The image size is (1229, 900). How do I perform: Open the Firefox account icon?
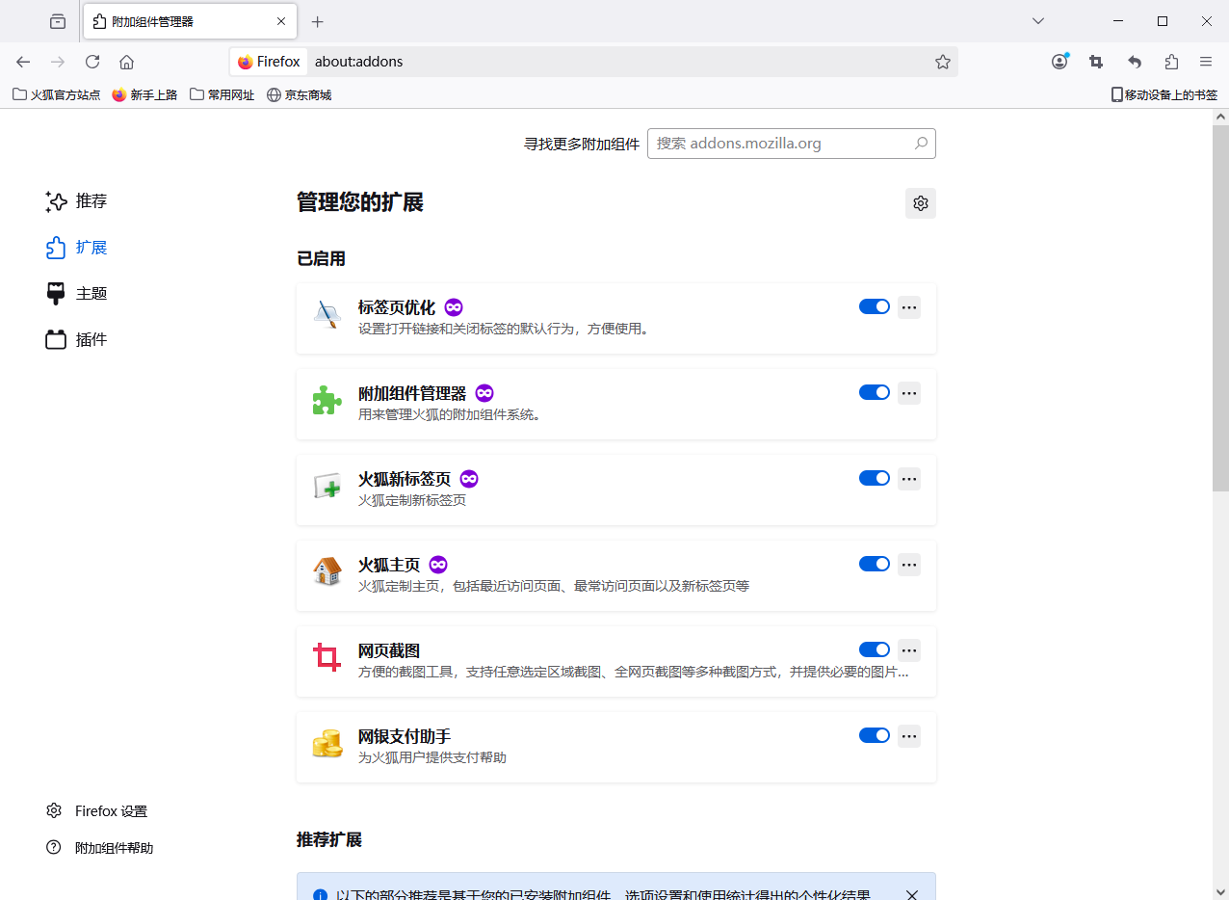point(1060,62)
